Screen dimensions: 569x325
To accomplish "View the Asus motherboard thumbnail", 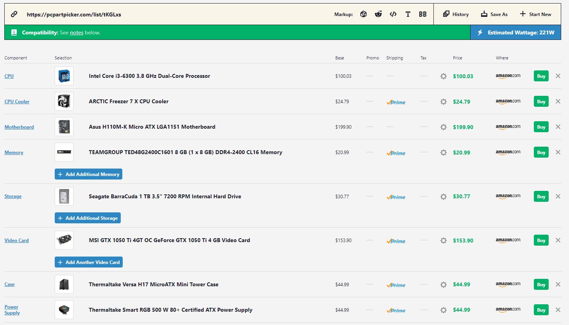I will (x=64, y=127).
